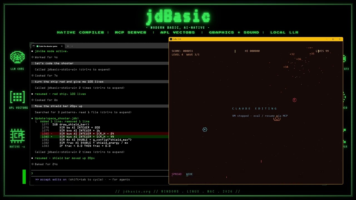Image resolution: width=356 pixels, height=200 pixels.
Task: Close the 'Code the shooter game' tab
Action: click(x=62, y=46)
